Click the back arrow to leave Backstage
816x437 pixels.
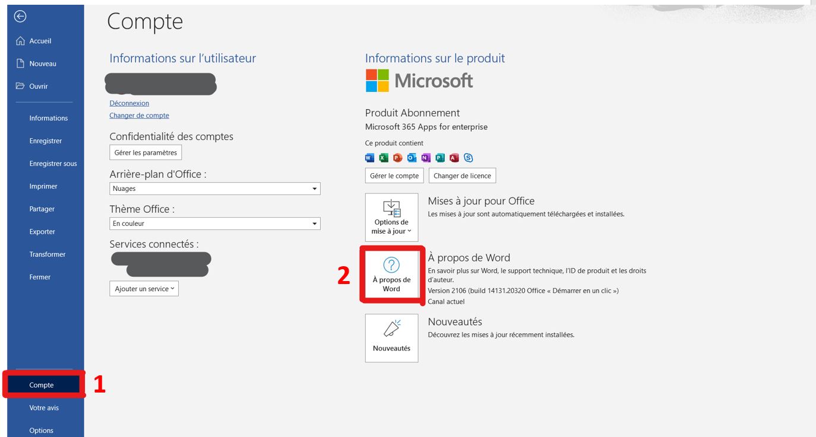pyautogui.click(x=20, y=17)
